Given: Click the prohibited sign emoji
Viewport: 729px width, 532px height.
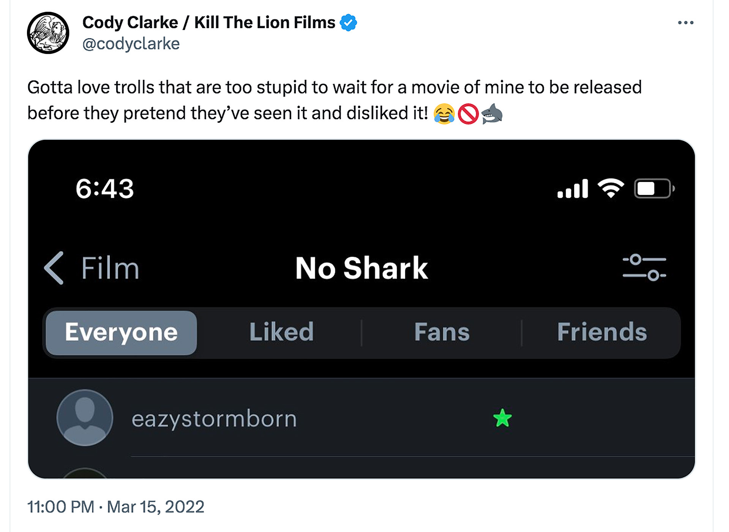Looking at the screenshot, I should [468, 114].
